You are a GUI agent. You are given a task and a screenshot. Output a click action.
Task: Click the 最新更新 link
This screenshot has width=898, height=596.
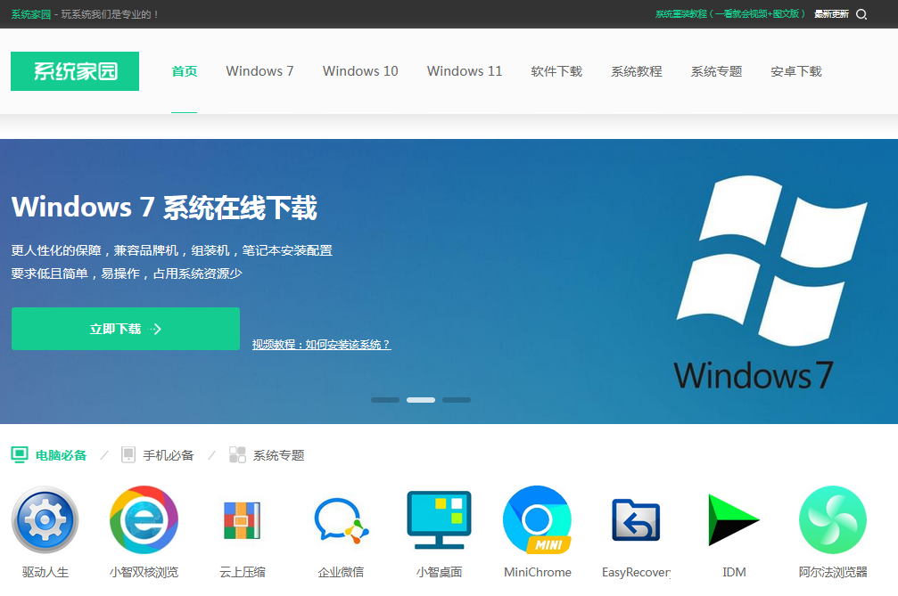(832, 13)
